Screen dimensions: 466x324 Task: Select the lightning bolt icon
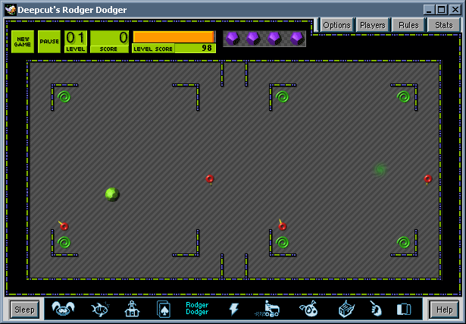coord(233,309)
